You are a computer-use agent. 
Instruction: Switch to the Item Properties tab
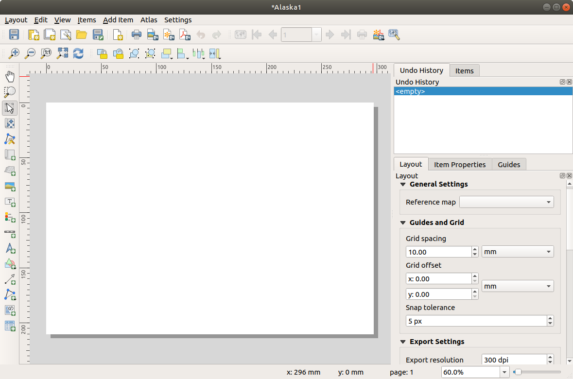tap(459, 164)
